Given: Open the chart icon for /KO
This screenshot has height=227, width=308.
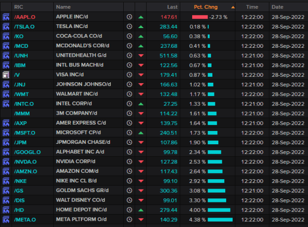Looking at the screenshot, I should coord(6,36).
